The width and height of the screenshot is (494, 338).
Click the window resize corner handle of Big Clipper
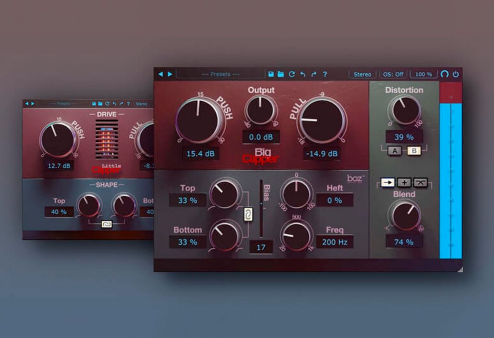click(460, 270)
